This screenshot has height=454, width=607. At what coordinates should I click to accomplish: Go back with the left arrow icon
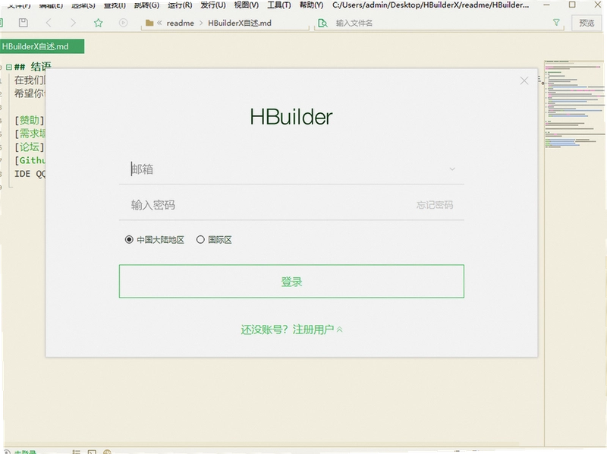click(49, 23)
